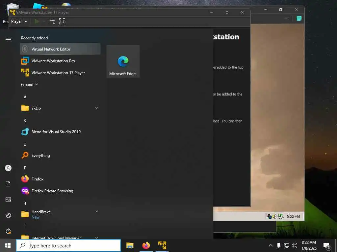Launch Firefox from the Start app list
Image resolution: width=337 pixels, height=252 pixels.
(x=60, y=179)
